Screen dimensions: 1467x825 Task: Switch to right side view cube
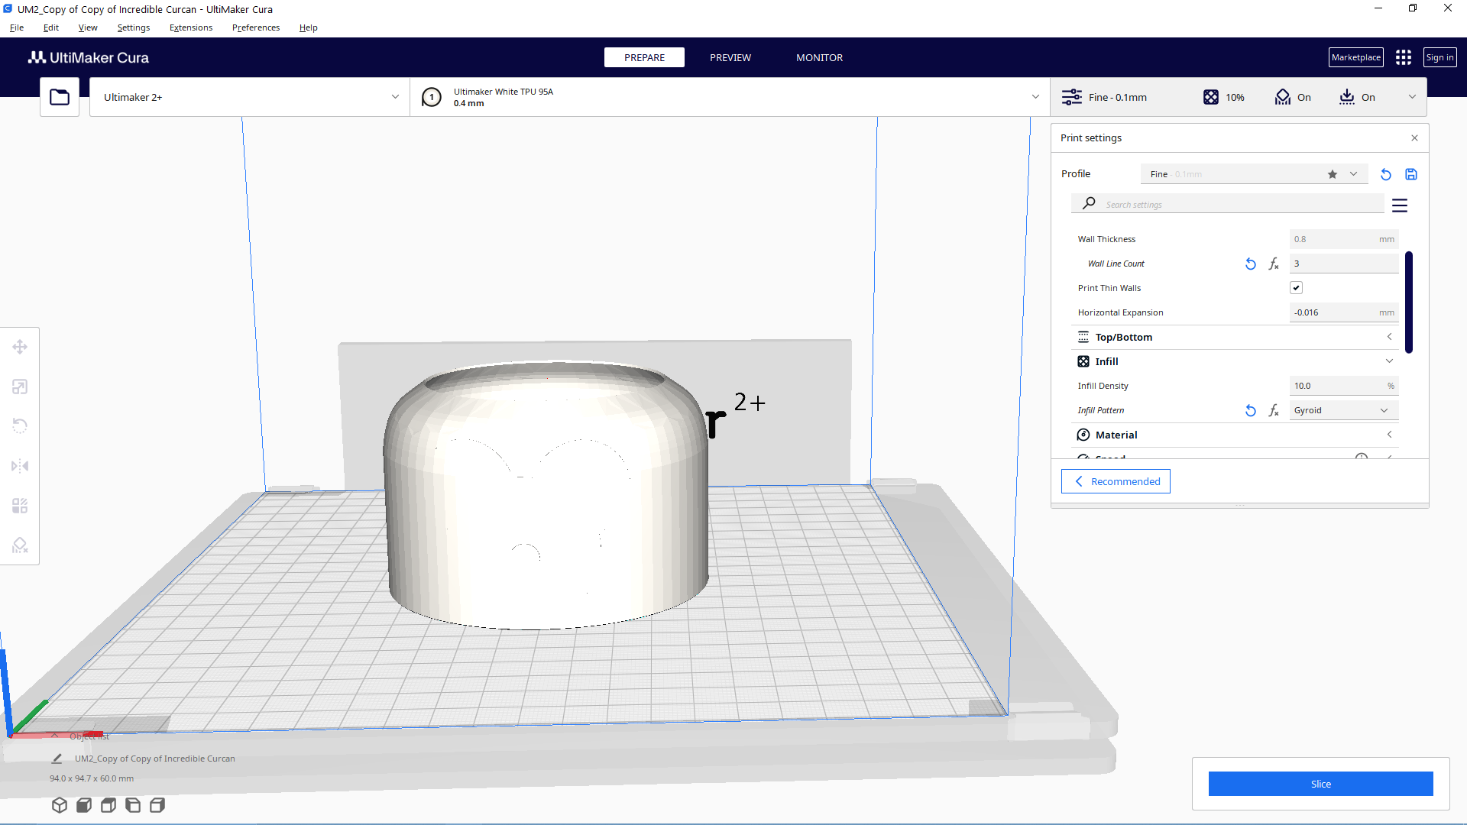coord(157,805)
